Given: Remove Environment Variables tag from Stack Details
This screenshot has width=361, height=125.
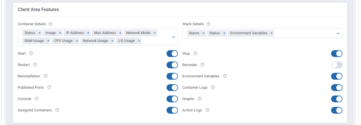Looking at the screenshot, I should [x=271, y=33].
